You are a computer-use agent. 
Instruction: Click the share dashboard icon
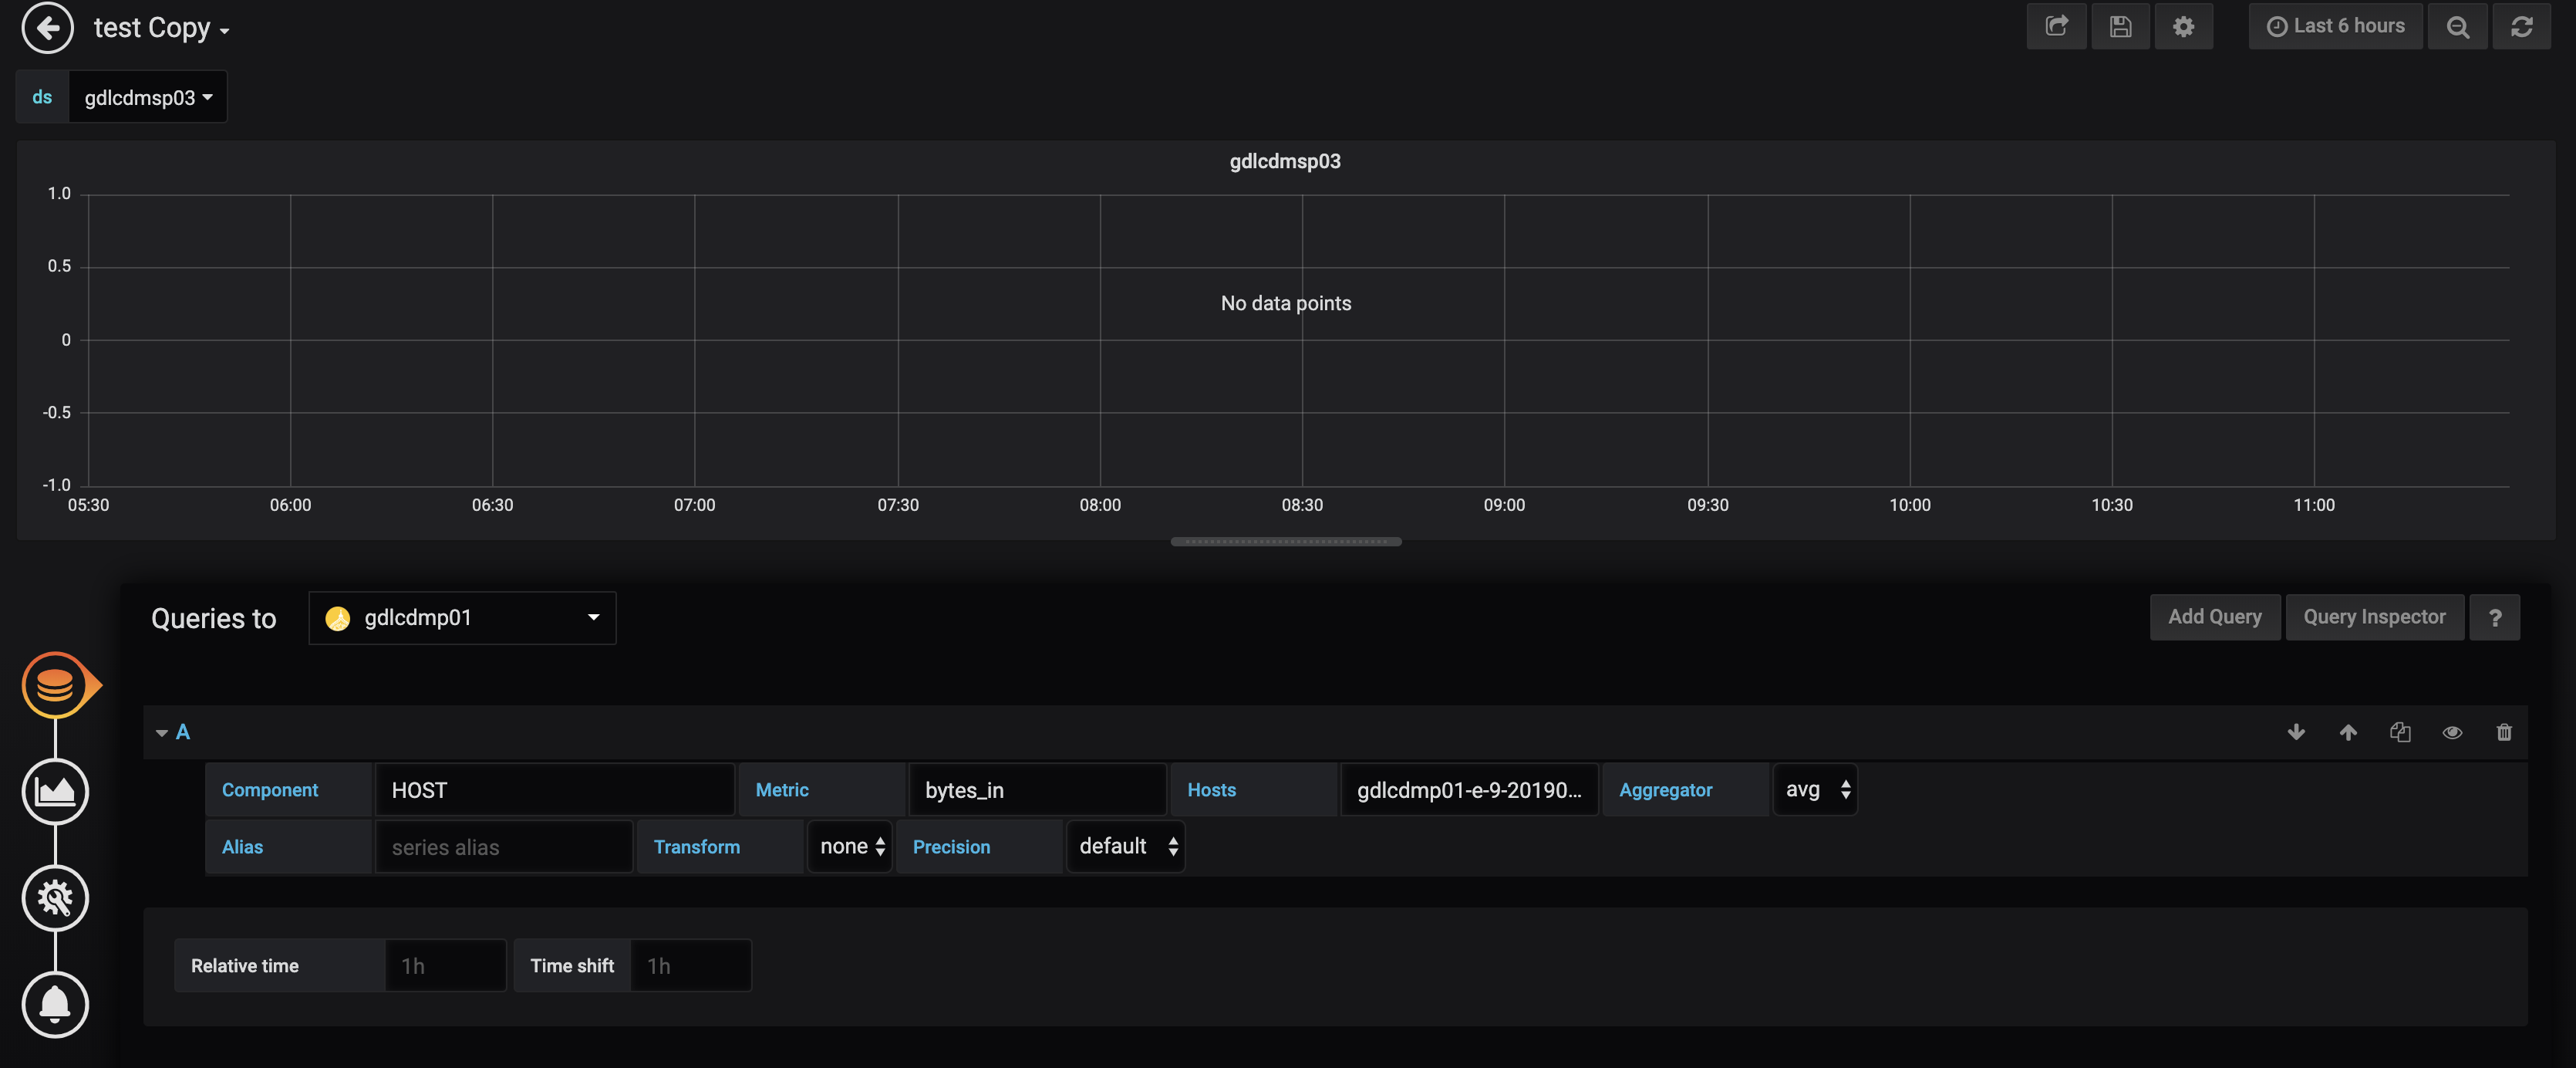click(2056, 26)
